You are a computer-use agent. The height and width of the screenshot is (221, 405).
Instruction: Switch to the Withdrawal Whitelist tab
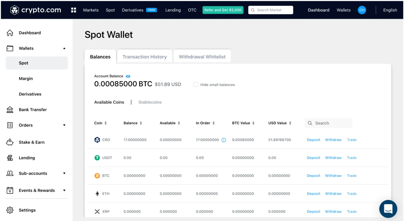(202, 57)
